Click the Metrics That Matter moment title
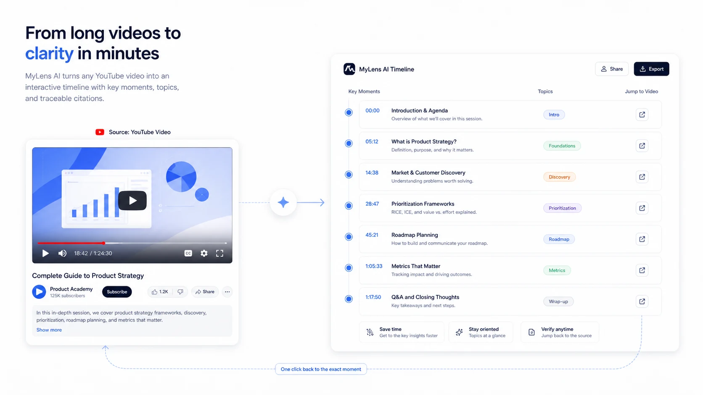This screenshot has height=395, width=703. click(416, 266)
